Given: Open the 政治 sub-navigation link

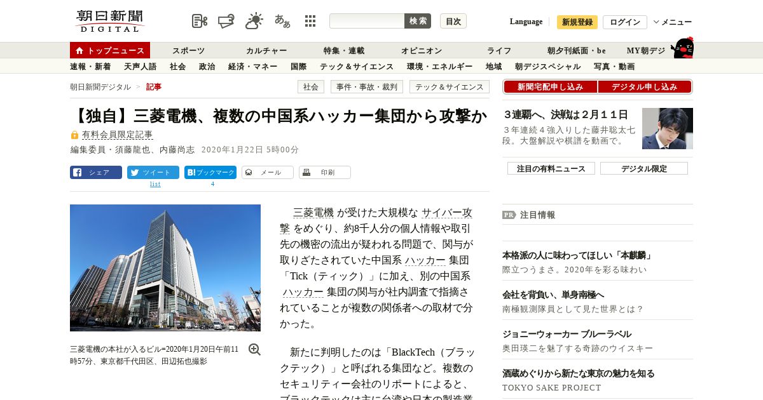Looking at the screenshot, I should [x=207, y=66].
